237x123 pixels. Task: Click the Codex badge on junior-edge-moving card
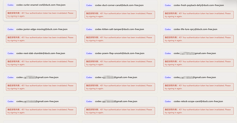(x=10, y=29)
